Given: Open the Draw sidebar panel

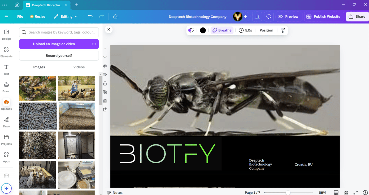Looking at the screenshot, I should 6,122.
